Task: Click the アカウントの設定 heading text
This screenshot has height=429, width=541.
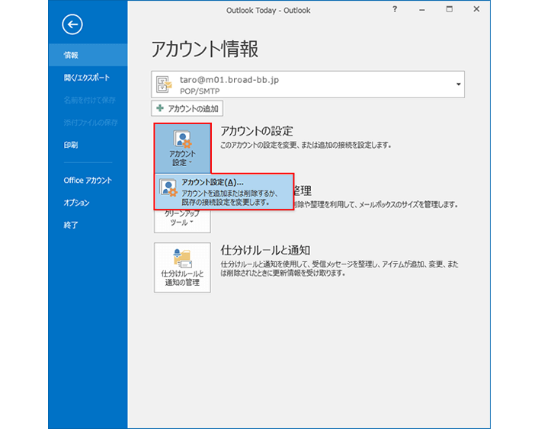Action: tap(256, 132)
